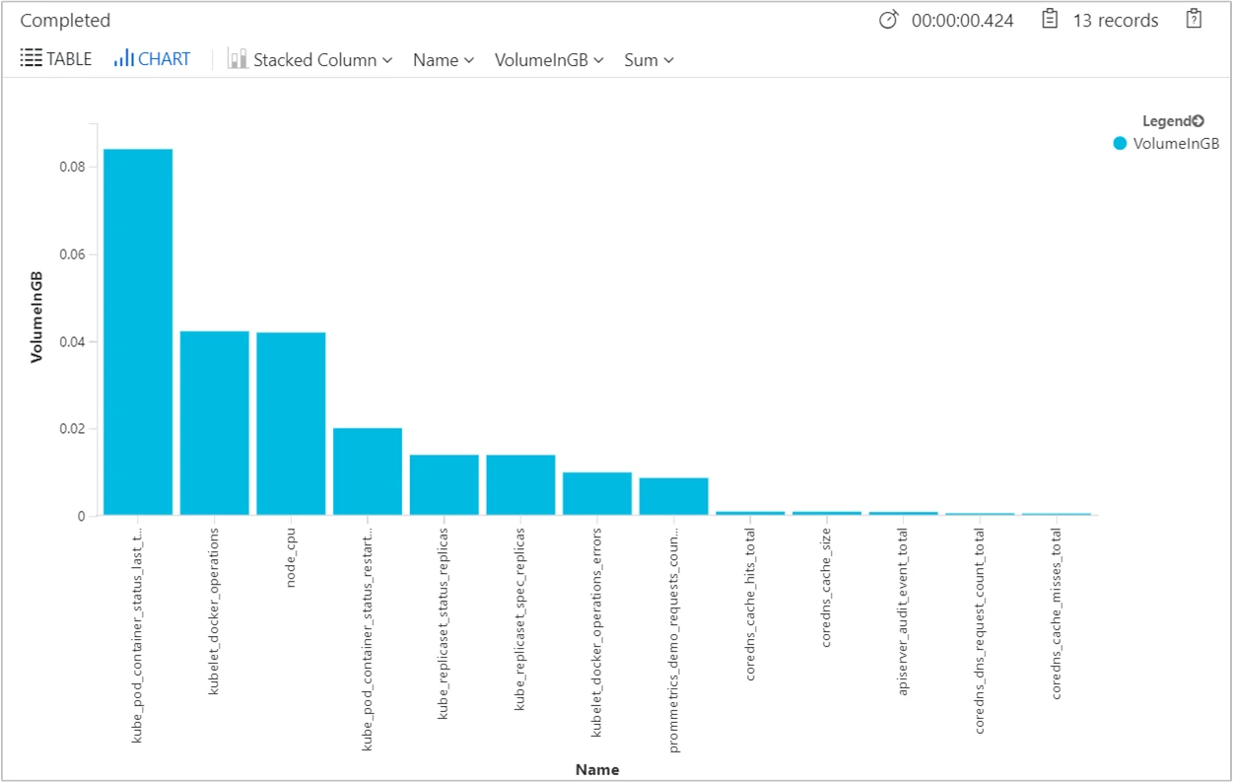Select the tallest bar, kube_pod_container_status_last_t

pos(138,331)
